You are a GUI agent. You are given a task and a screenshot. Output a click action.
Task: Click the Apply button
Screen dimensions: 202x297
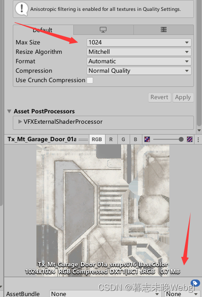tap(183, 97)
